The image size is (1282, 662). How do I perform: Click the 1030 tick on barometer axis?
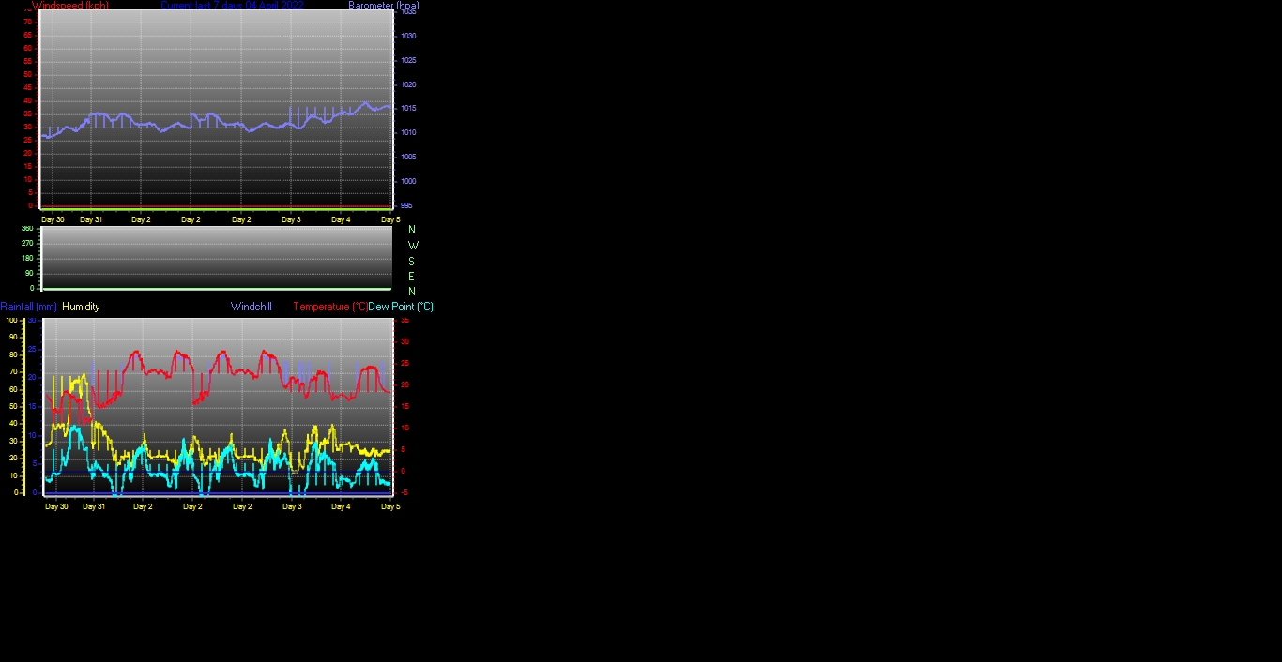tap(408, 36)
